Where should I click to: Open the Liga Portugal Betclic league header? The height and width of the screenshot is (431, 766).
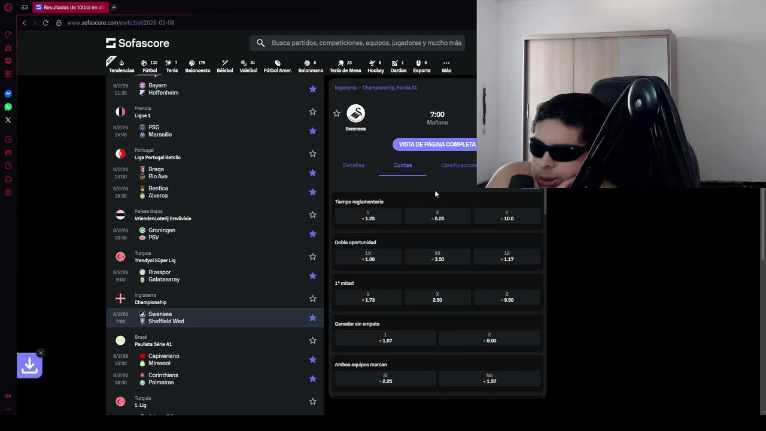tap(215, 154)
